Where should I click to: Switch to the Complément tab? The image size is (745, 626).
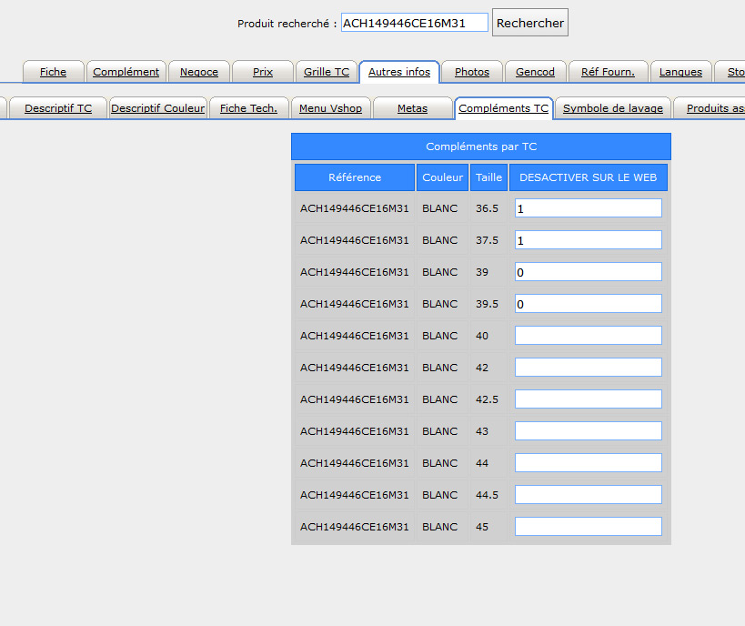point(126,72)
